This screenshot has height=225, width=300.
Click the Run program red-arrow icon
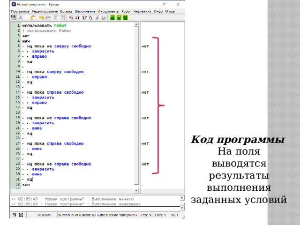71,18
